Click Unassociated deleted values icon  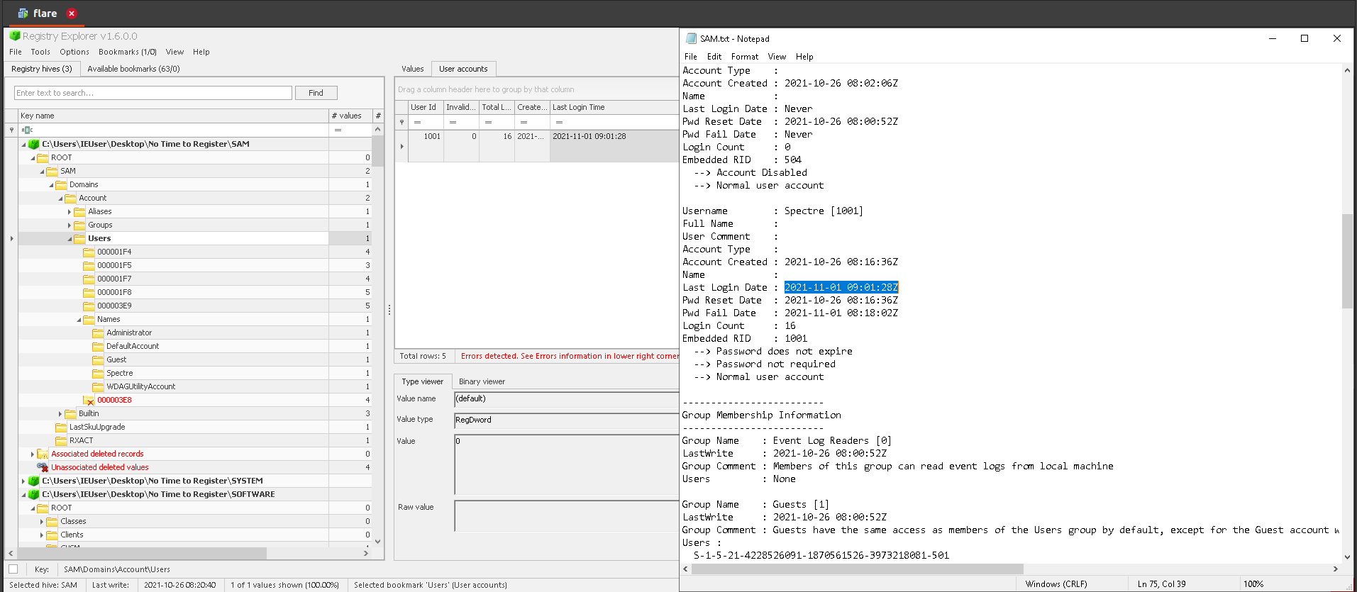pyautogui.click(x=43, y=467)
